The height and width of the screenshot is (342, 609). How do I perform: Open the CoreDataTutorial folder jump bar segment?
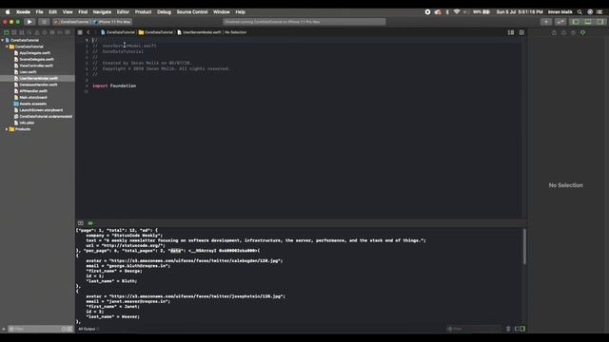tap(156, 32)
